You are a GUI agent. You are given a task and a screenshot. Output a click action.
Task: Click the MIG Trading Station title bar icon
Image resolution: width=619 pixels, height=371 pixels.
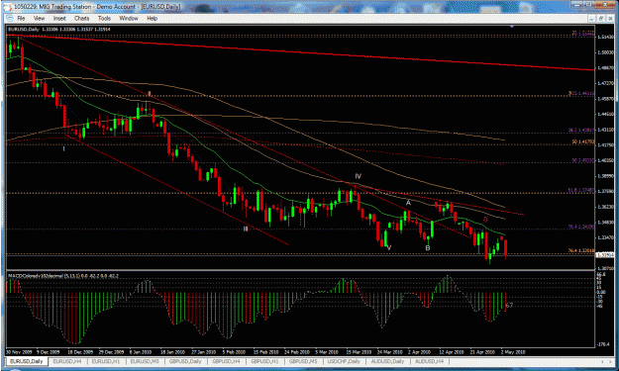(9, 7)
